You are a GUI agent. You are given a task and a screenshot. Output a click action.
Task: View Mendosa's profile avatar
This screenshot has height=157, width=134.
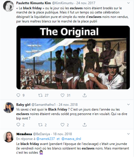tap(8, 137)
